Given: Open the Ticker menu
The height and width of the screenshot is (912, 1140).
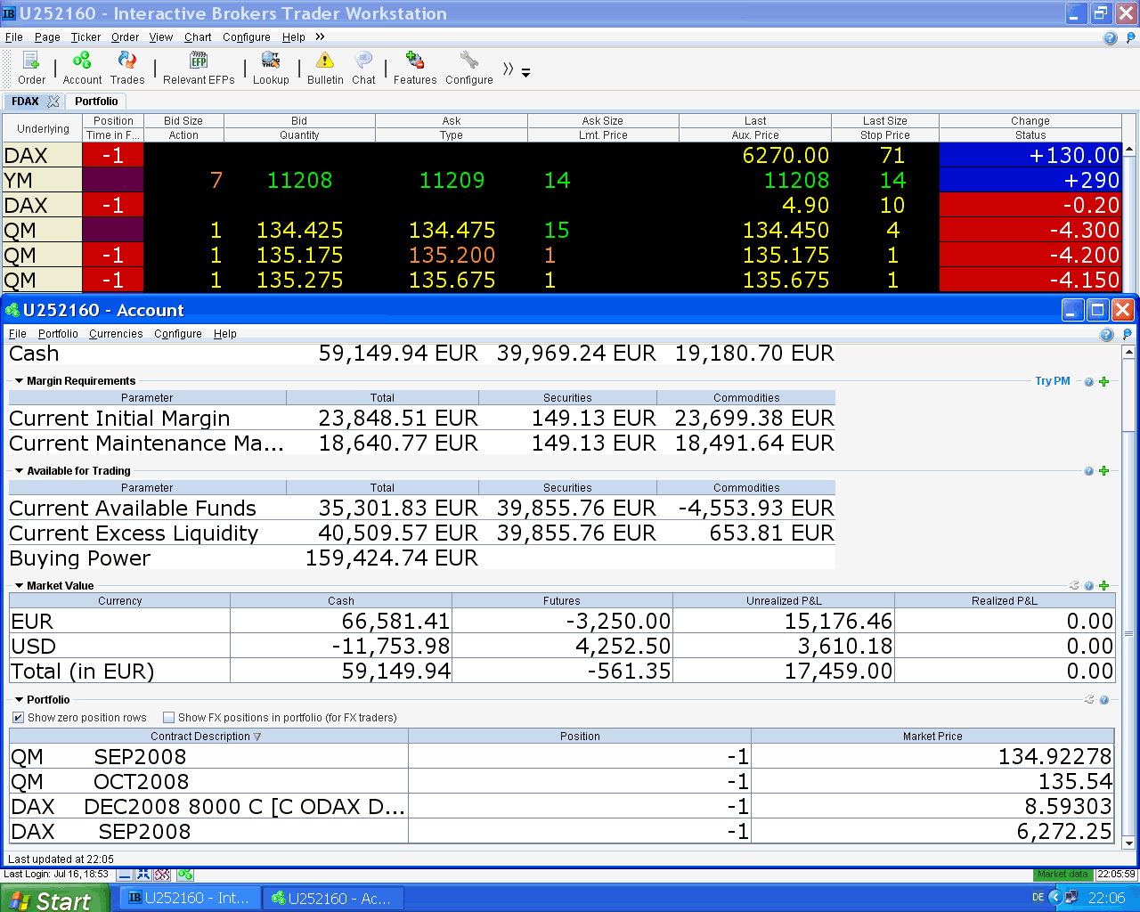Looking at the screenshot, I should 85,37.
